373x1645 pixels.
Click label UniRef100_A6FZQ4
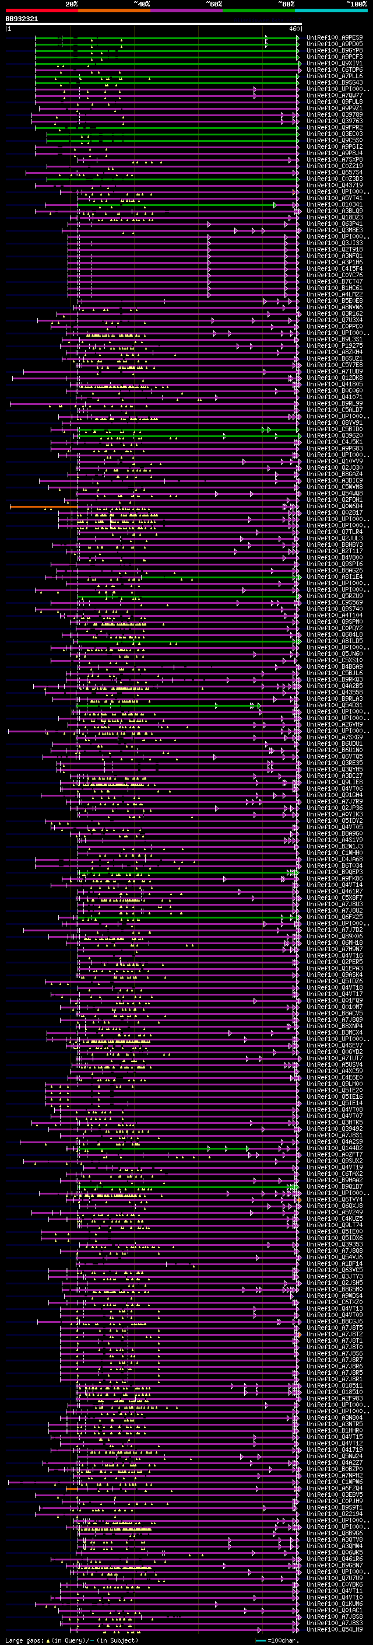[335, 1488]
